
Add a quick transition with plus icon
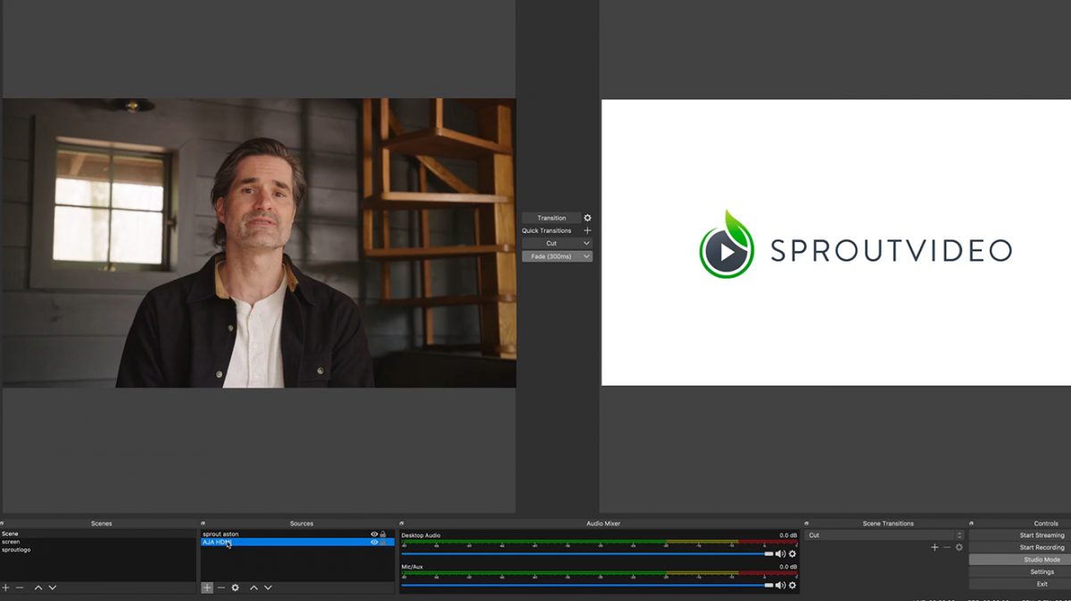click(587, 230)
